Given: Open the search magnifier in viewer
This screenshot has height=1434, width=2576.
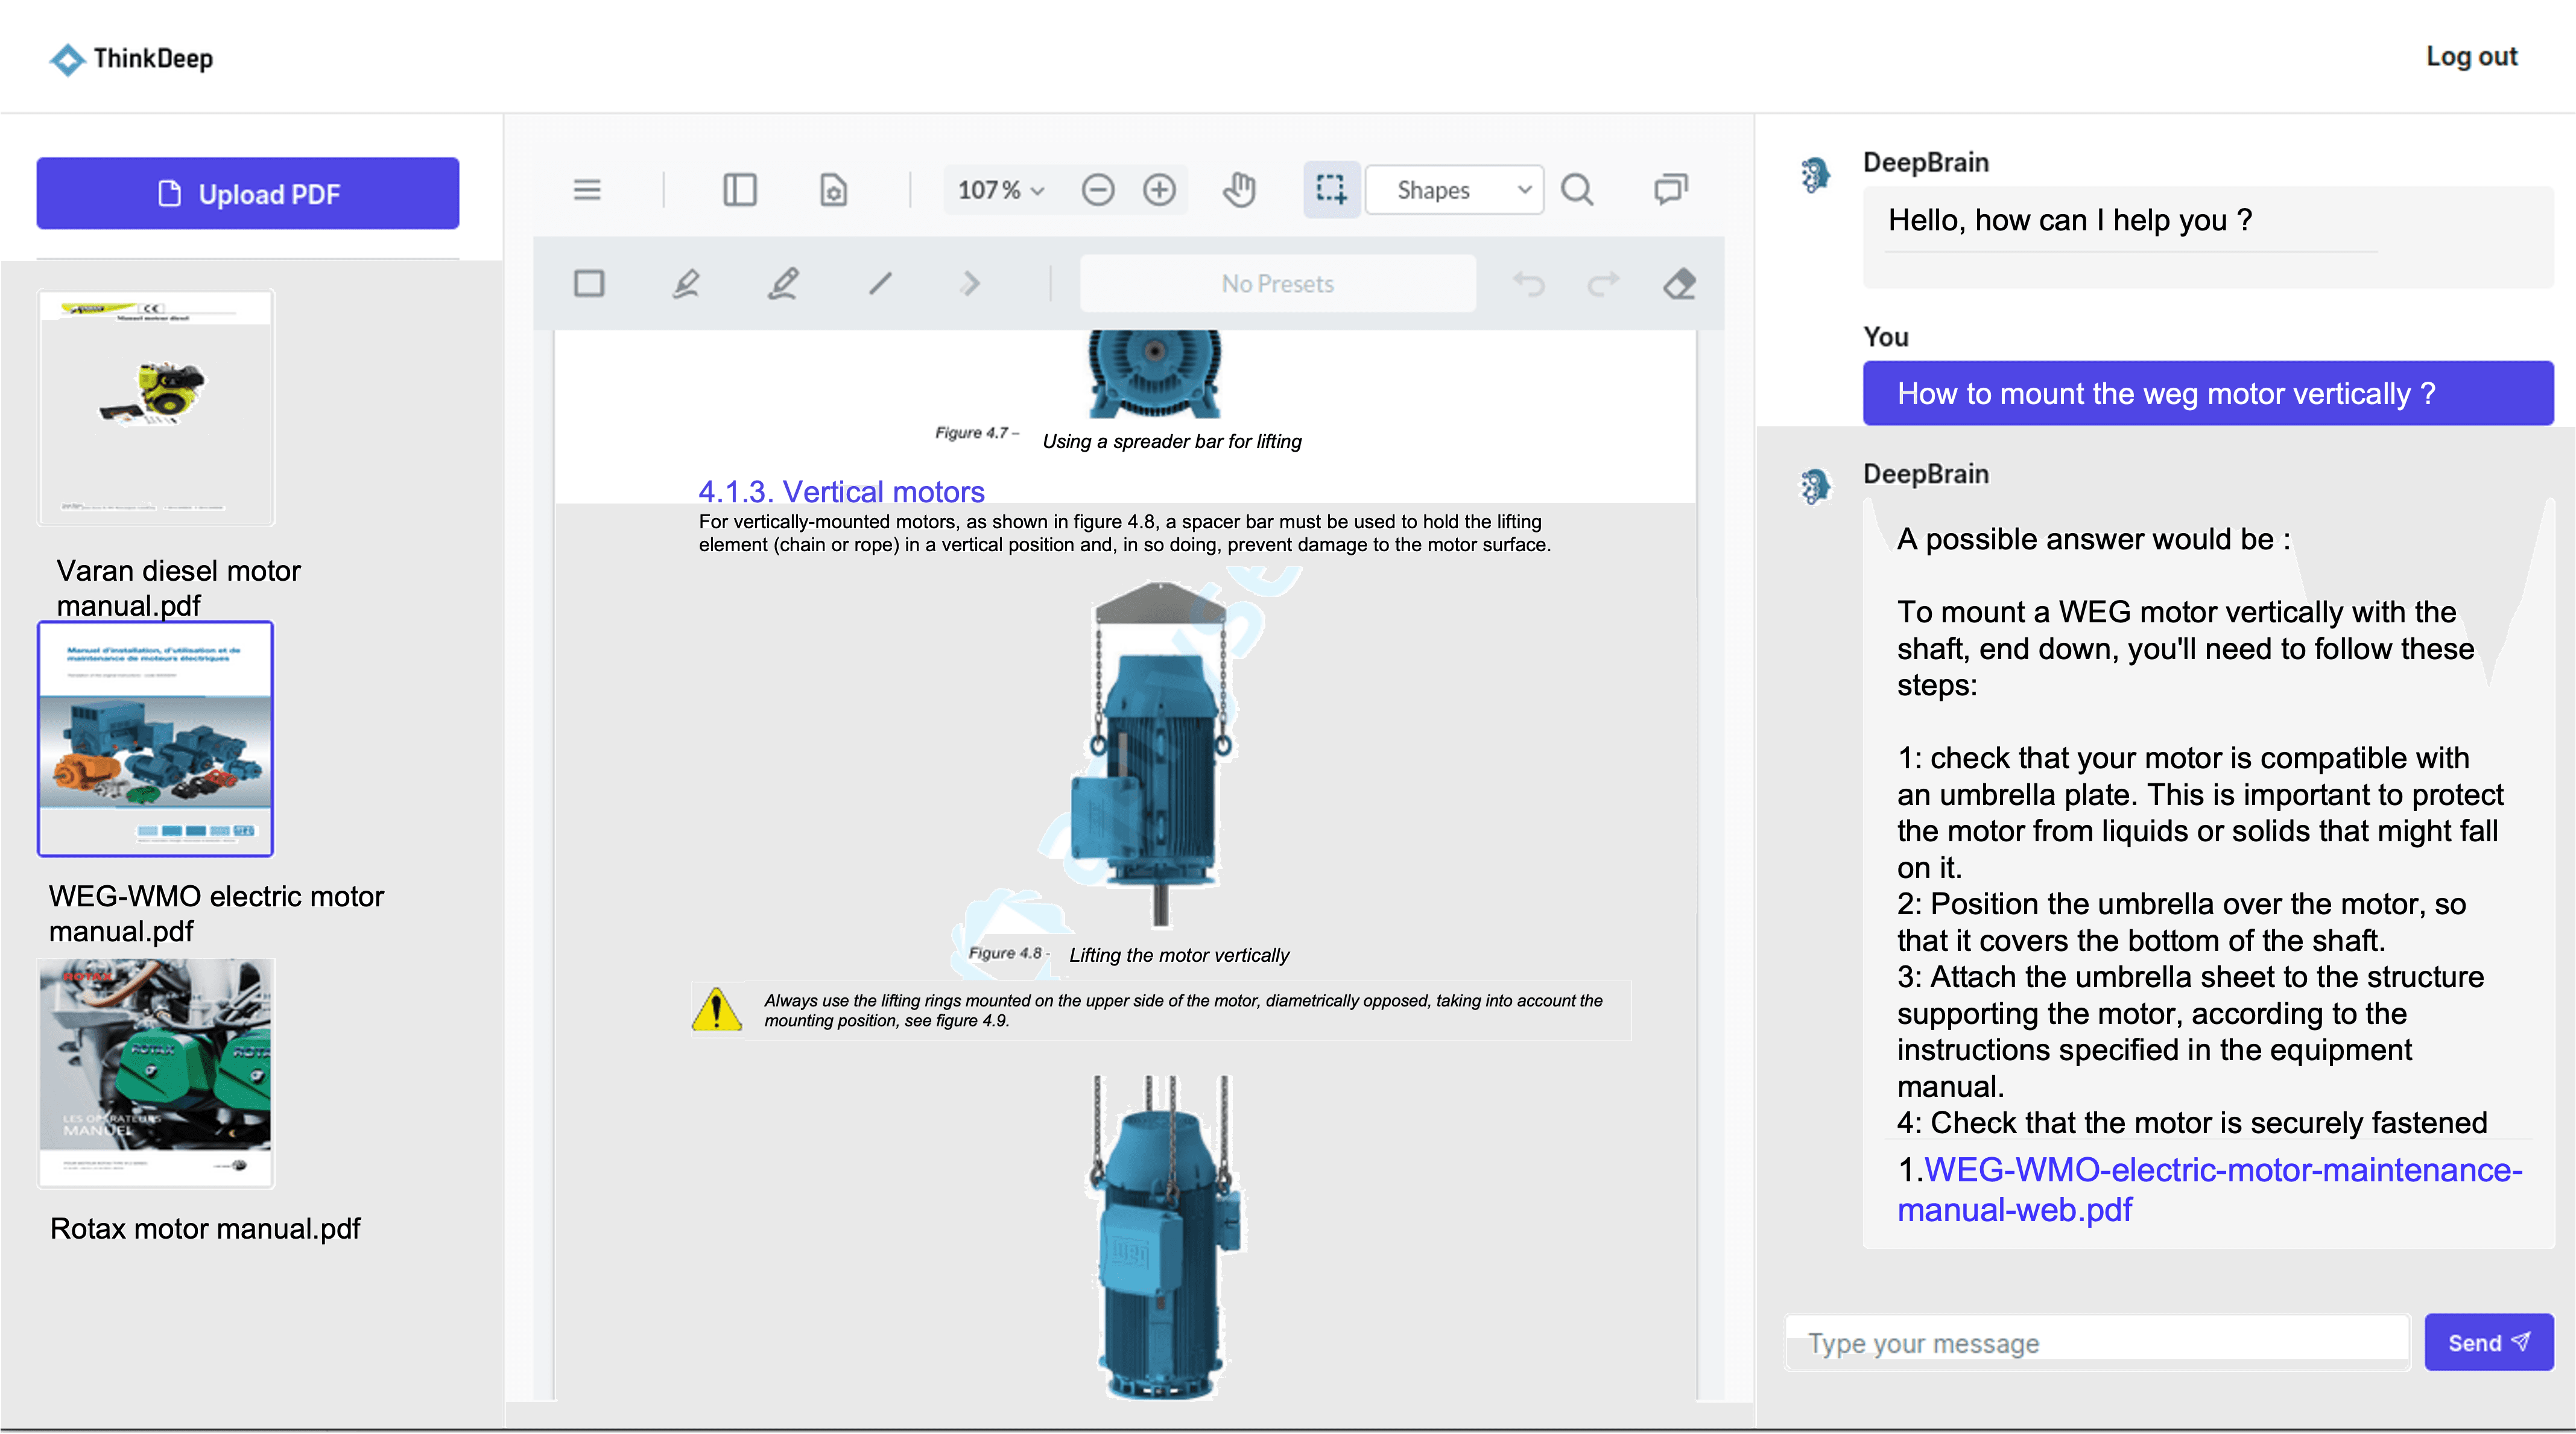Looking at the screenshot, I should pyautogui.click(x=1577, y=189).
